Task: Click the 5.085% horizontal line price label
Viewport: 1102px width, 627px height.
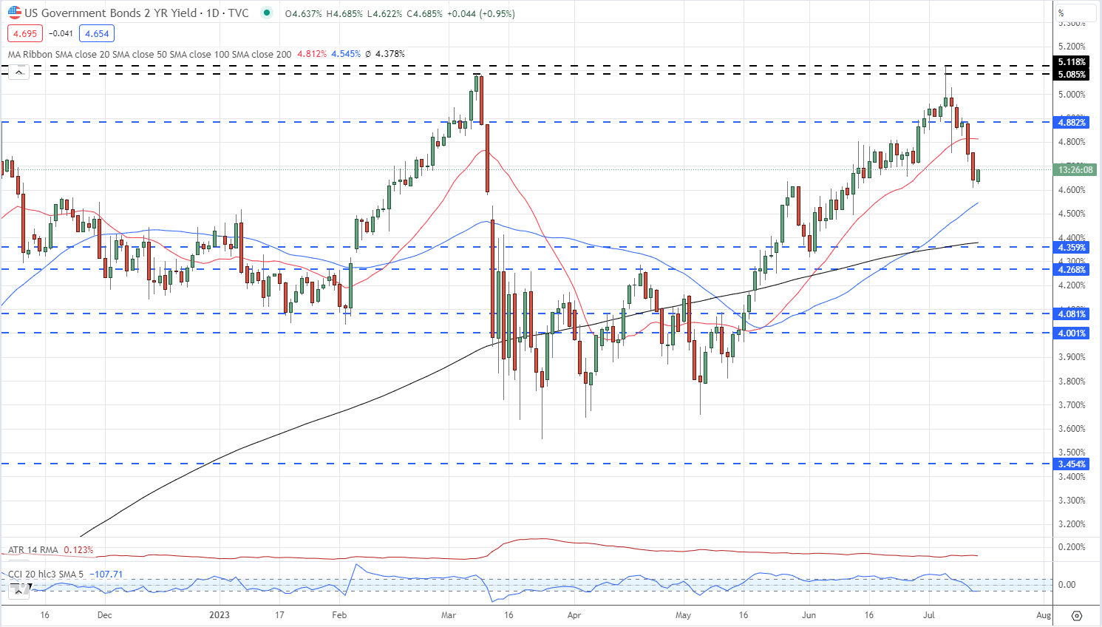Action: [1072, 74]
